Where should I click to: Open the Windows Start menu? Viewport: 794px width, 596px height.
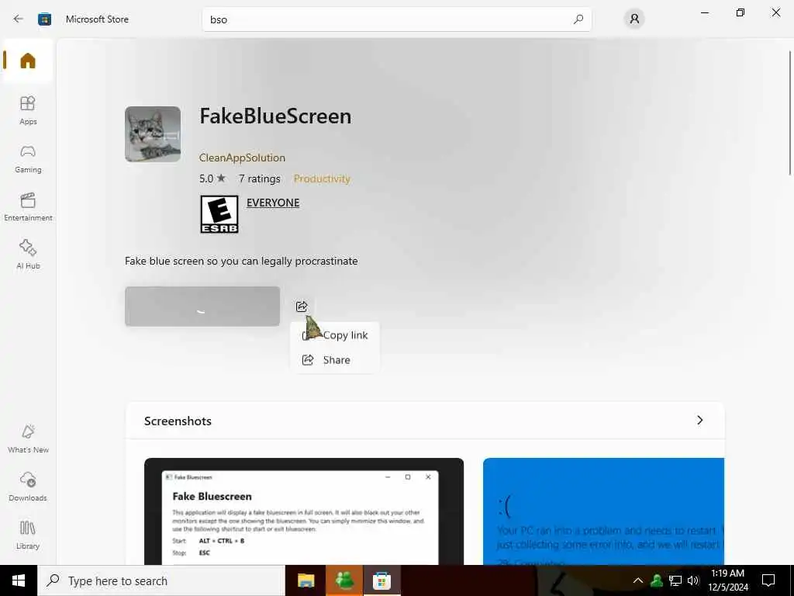pyautogui.click(x=19, y=580)
